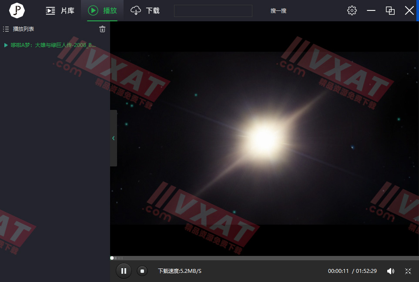The width and height of the screenshot is (419, 282).
Task: Open the 下载 download tab
Action: 145,11
